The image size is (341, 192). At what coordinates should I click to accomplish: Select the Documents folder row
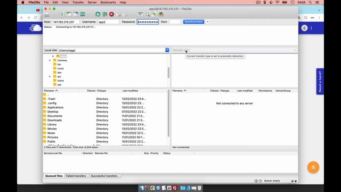coord(105,116)
